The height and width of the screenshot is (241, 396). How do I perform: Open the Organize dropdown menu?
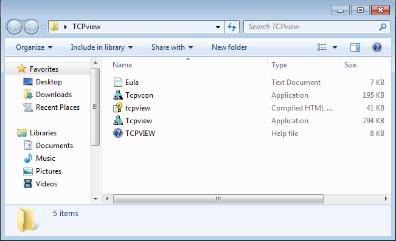point(34,47)
